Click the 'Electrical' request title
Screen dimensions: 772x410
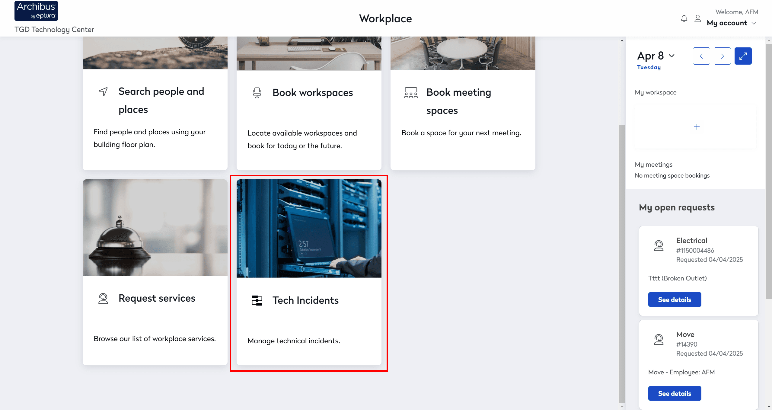tap(692, 241)
